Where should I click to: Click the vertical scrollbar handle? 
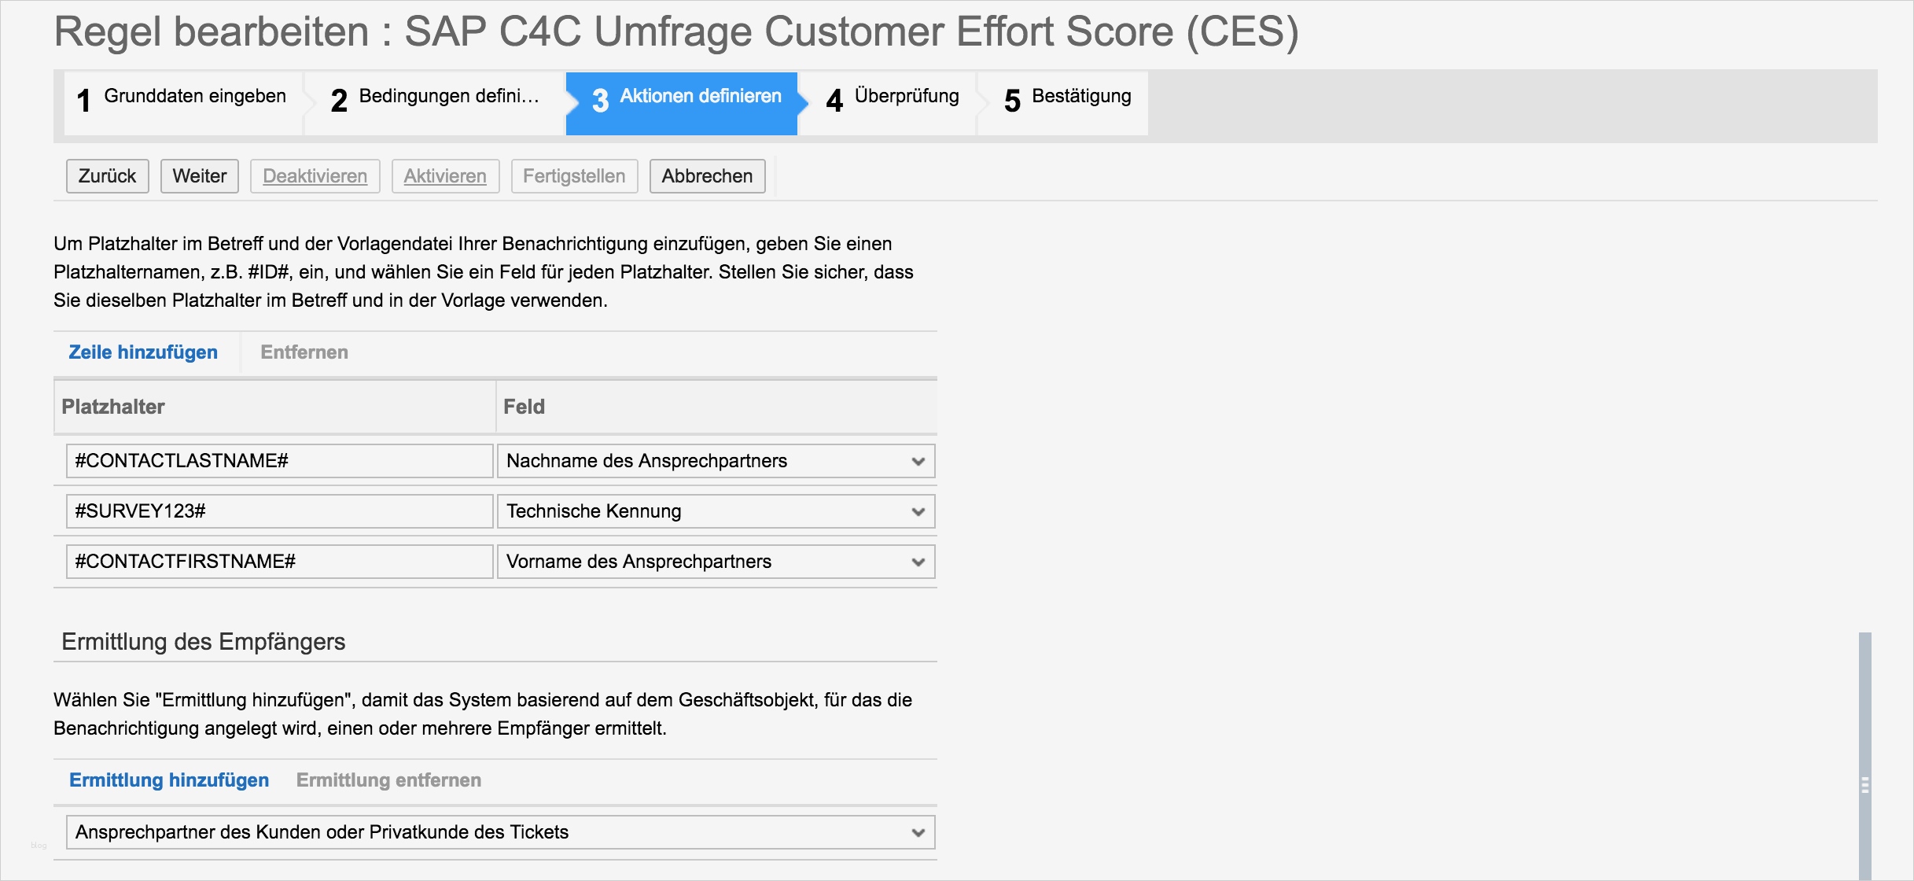pos(1864,783)
